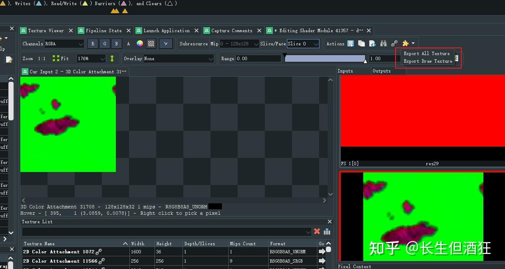Click the binoculars icon in Actions toolbar
Viewport: 505px width, 269px height.
click(x=383, y=44)
